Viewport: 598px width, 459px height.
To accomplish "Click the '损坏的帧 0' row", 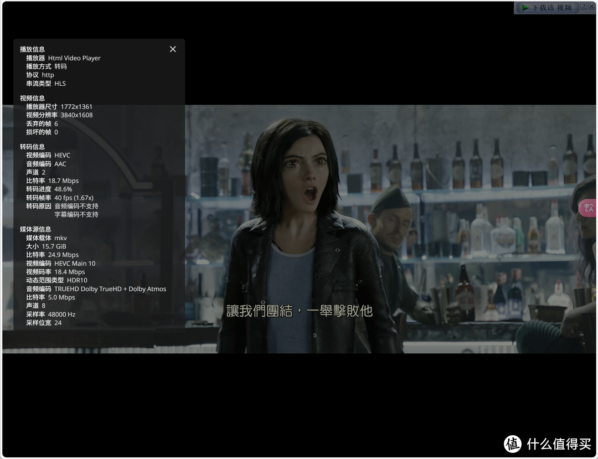I will (42, 132).
